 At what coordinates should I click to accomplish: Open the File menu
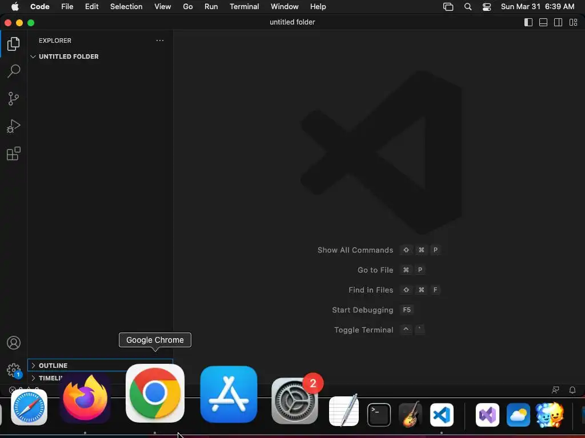tap(67, 7)
